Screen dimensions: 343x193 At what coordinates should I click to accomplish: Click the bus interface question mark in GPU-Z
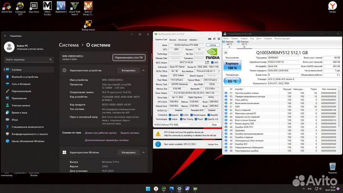click(x=219, y=71)
